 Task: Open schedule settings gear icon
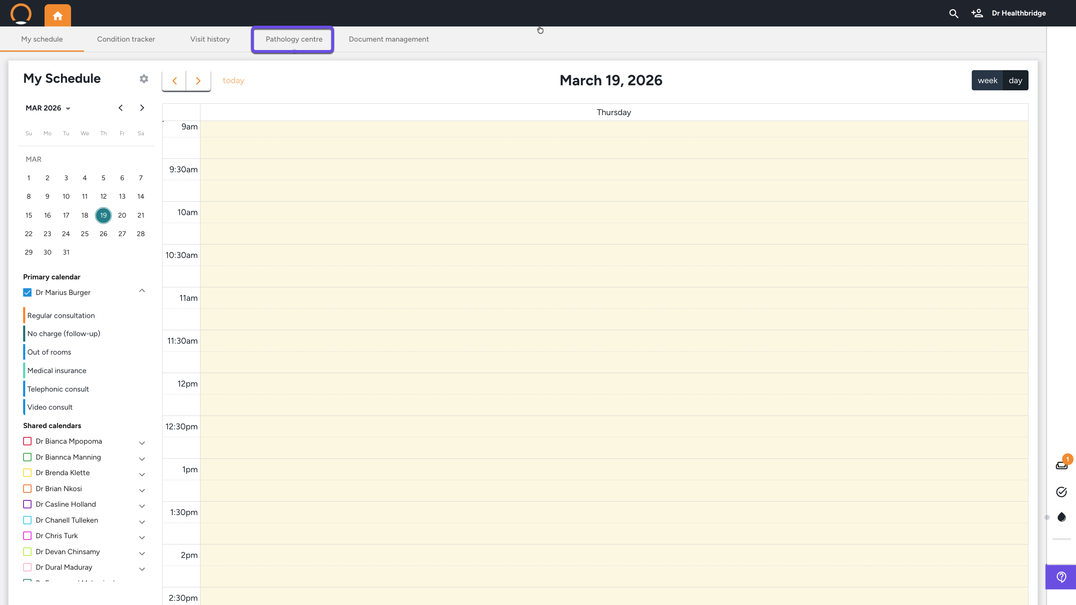tap(144, 79)
